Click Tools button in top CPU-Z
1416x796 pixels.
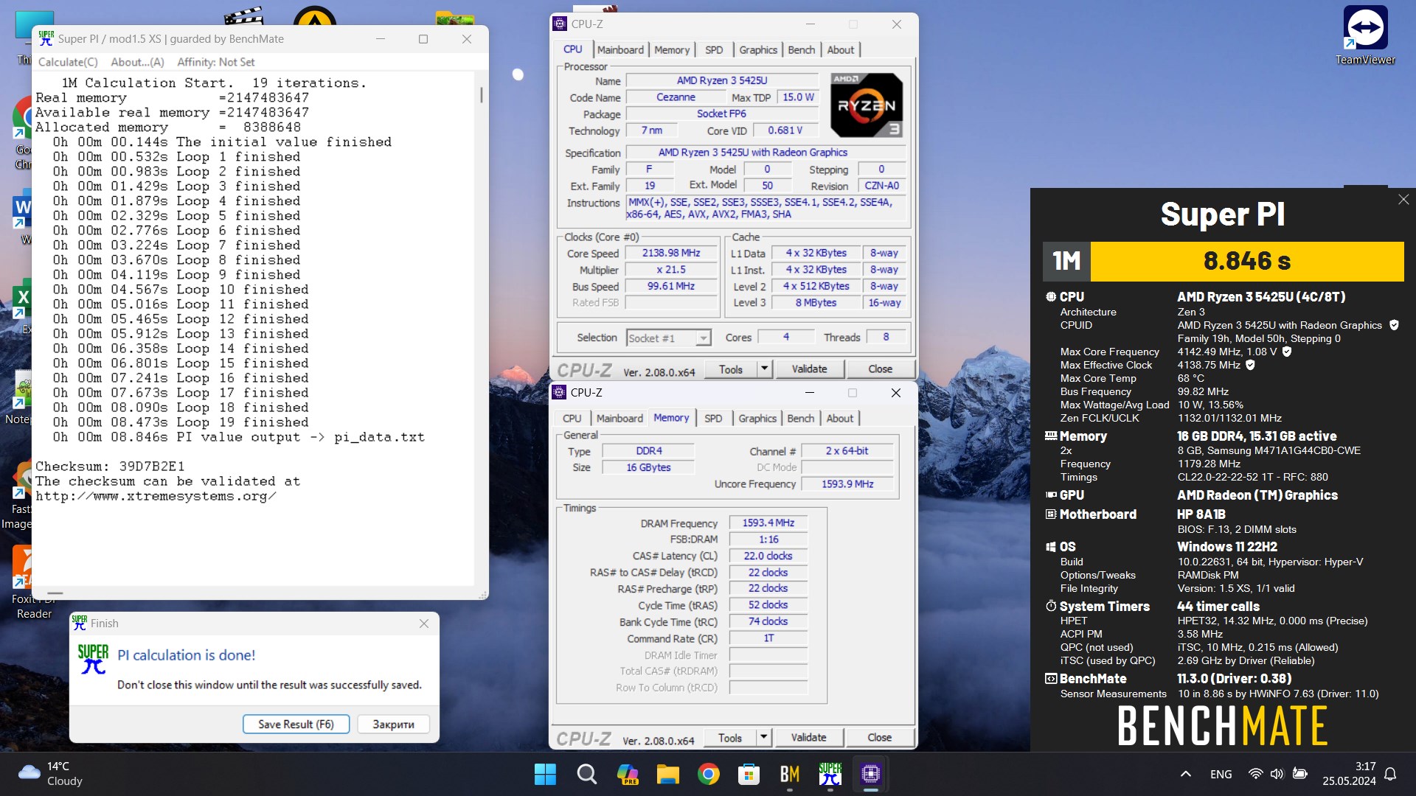[x=731, y=369]
